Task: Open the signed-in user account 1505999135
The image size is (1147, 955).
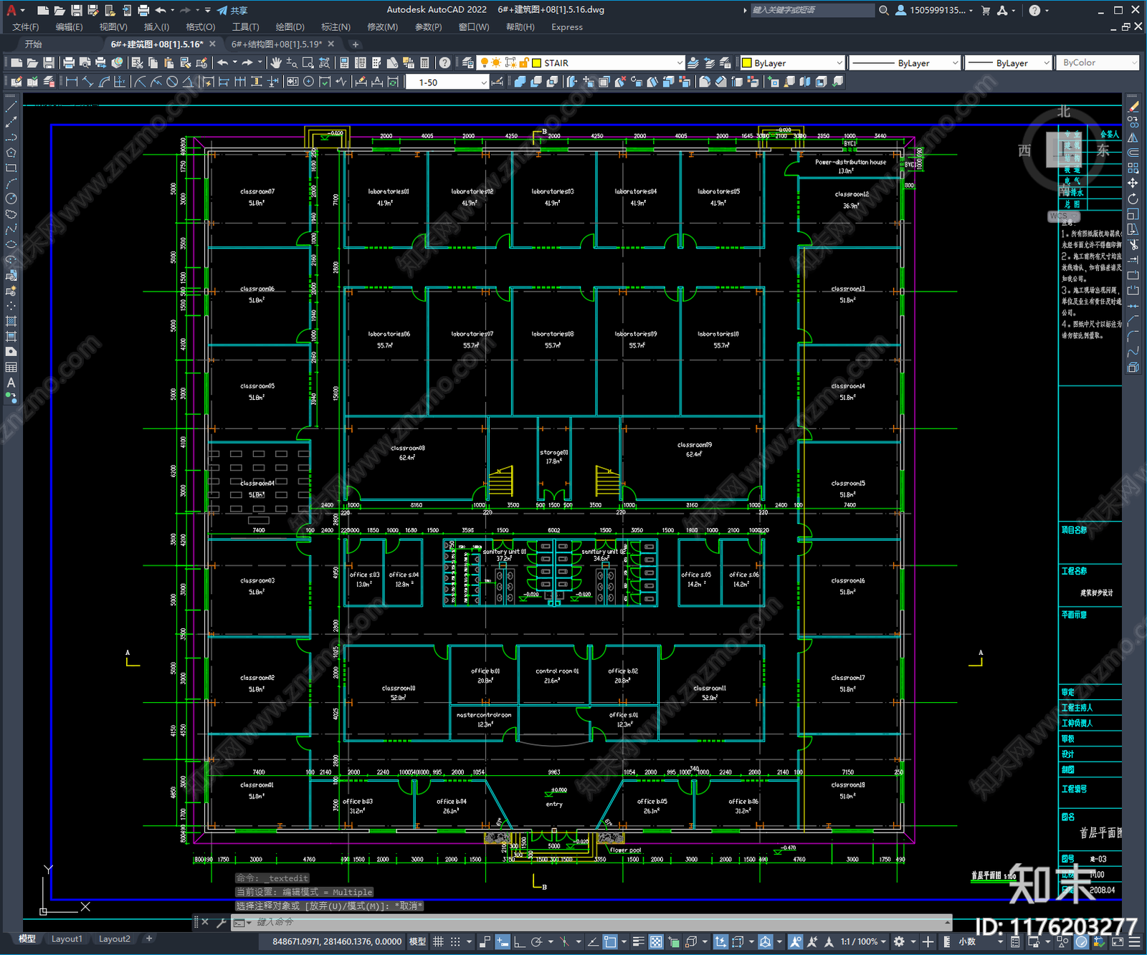Action: click(934, 10)
